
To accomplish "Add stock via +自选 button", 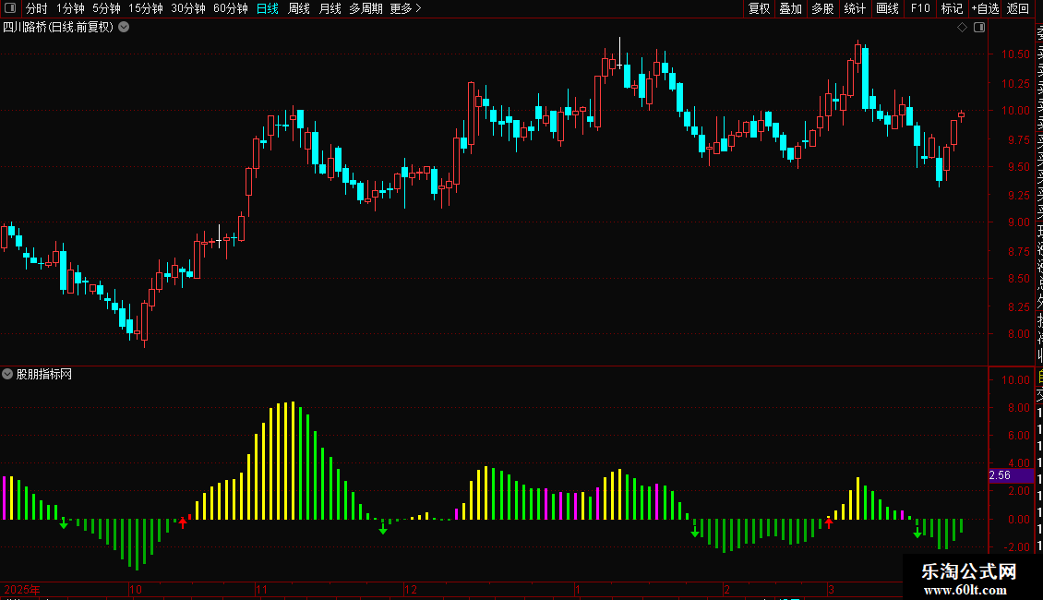I will click(x=985, y=8).
